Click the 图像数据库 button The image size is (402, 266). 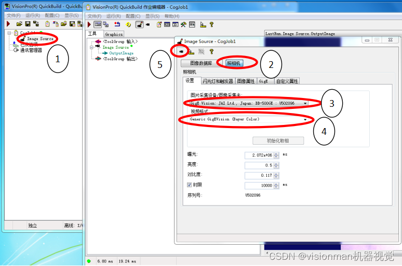201,63
